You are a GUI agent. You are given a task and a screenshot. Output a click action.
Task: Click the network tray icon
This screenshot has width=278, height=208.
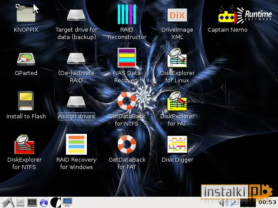(234, 203)
